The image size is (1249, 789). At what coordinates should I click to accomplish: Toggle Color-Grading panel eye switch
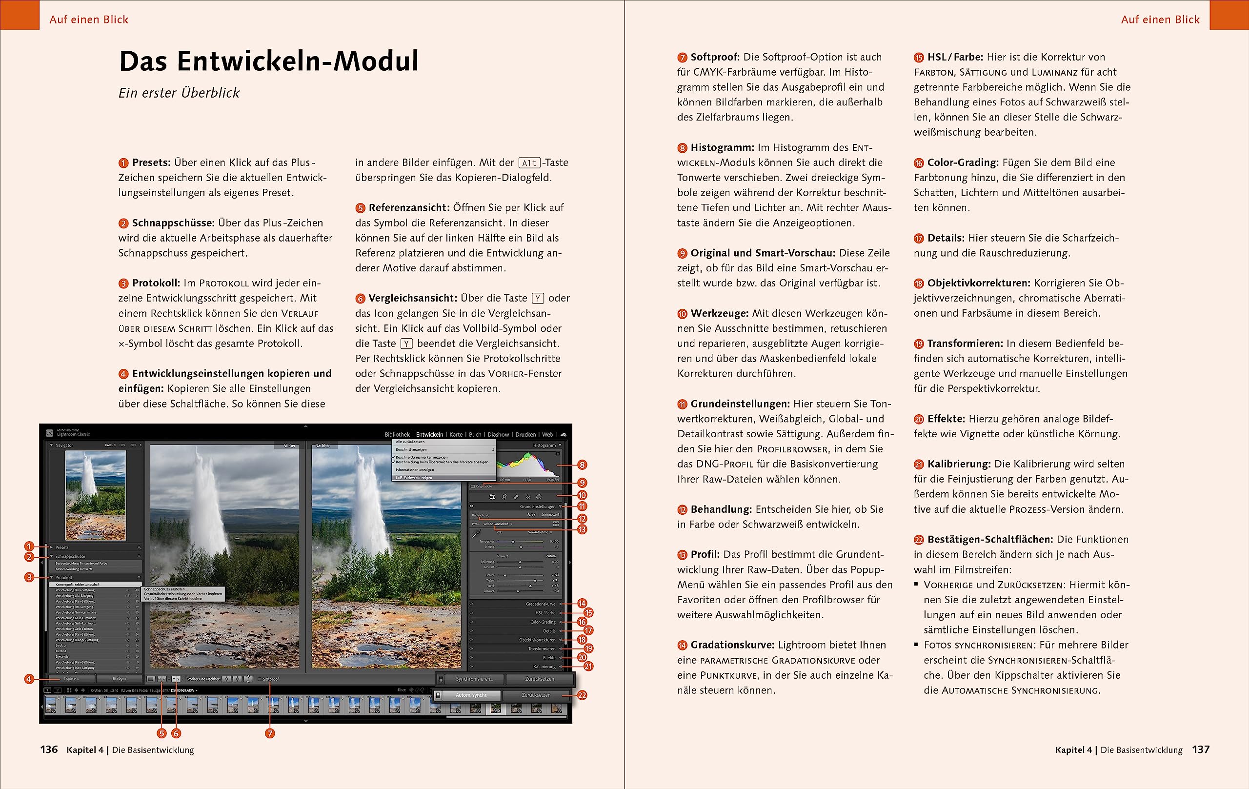[471, 622]
